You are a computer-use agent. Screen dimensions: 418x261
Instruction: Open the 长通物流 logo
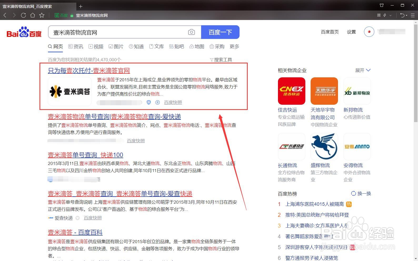point(291,147)
